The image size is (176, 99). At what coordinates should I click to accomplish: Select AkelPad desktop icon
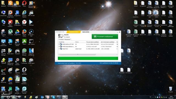[x=17, y=80]
